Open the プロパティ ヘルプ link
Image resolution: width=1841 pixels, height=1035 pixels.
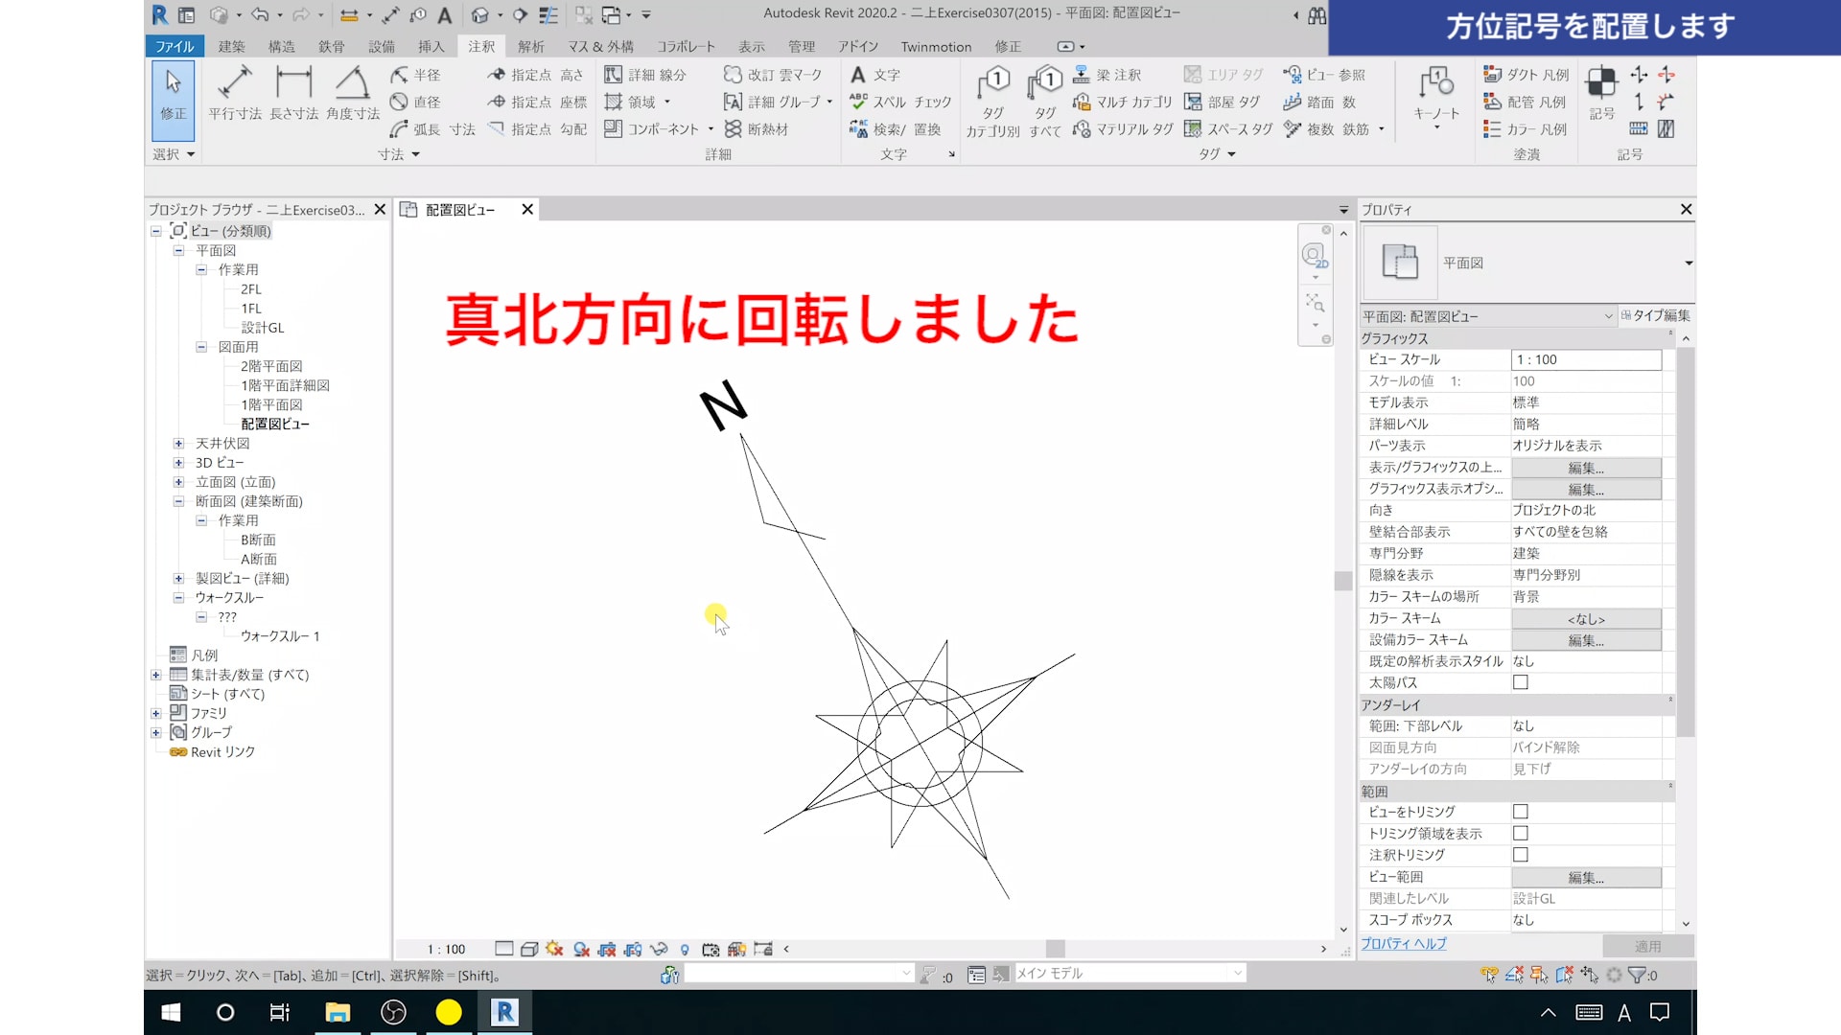1403,944
